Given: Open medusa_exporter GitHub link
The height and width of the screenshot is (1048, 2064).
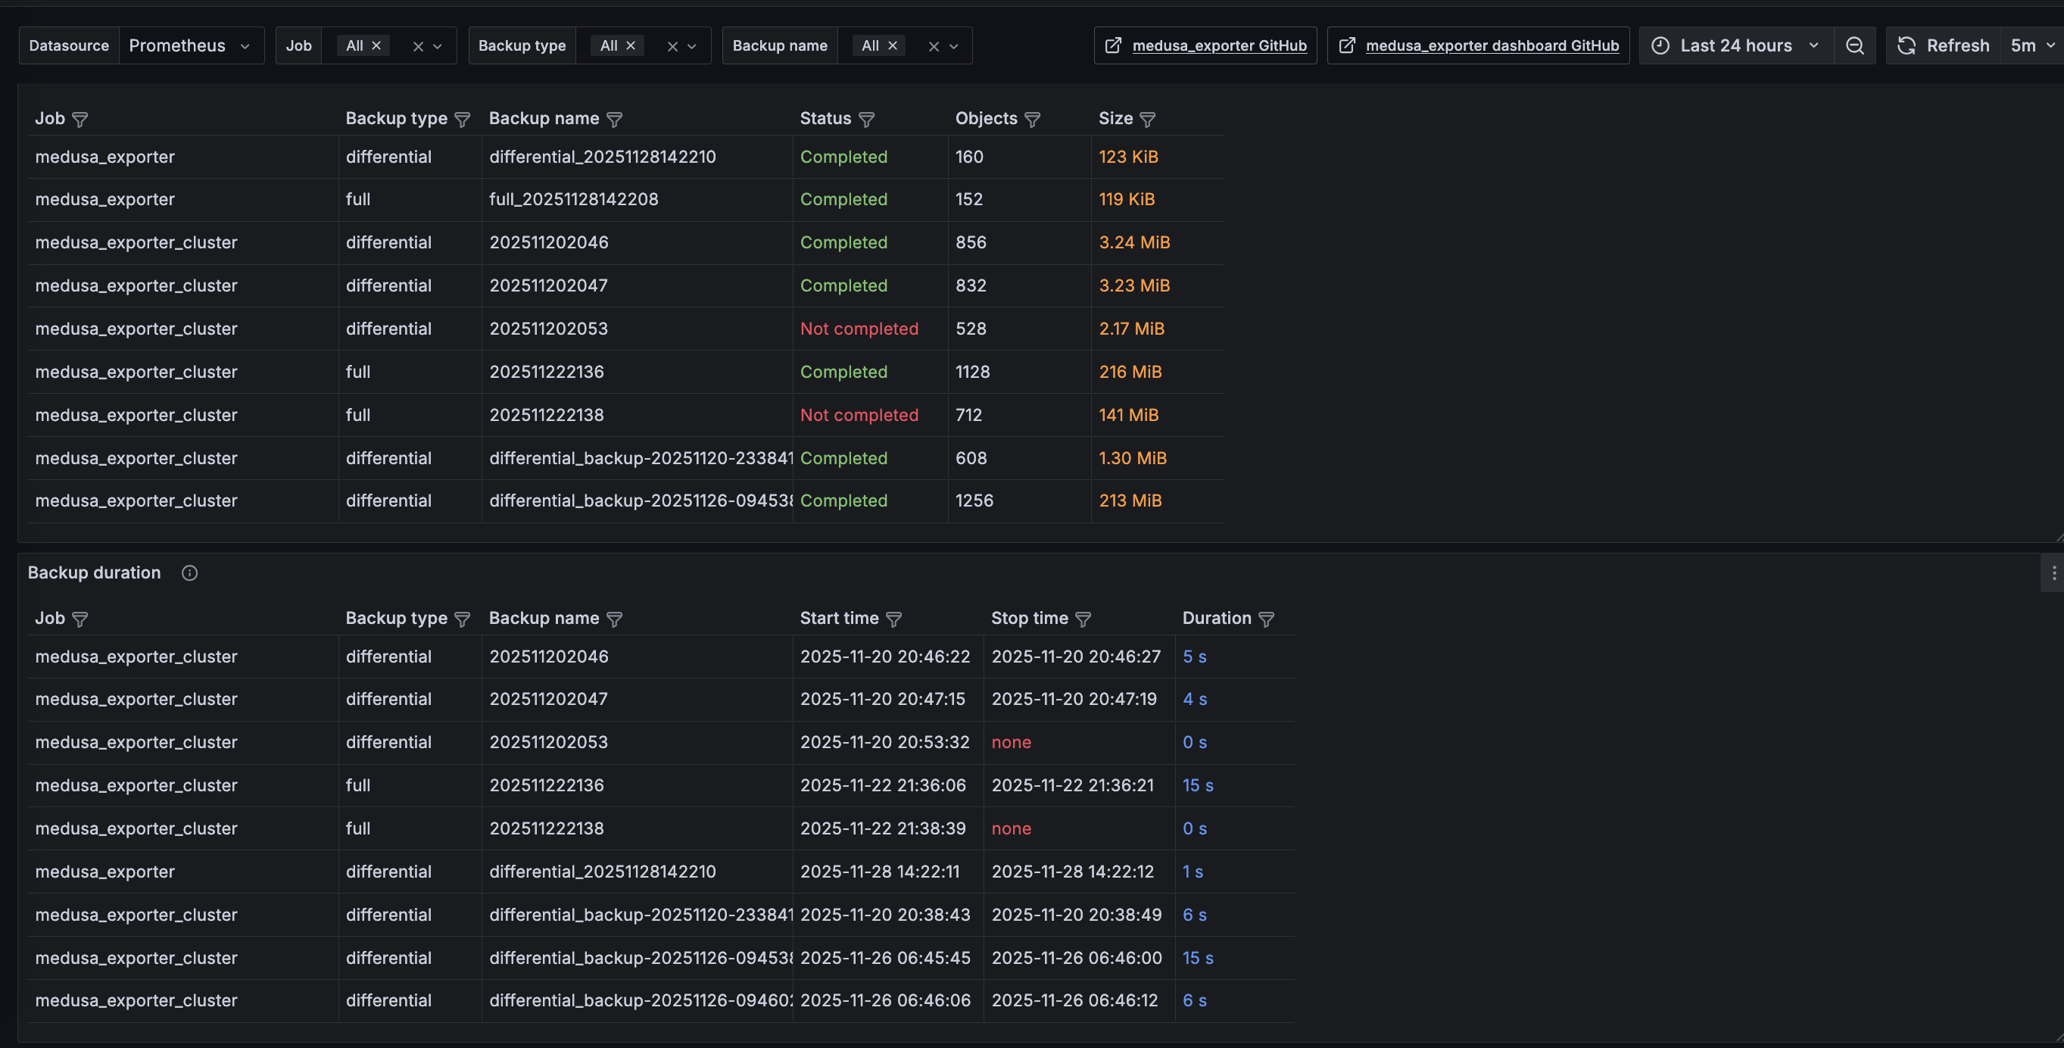Looking at the screenshot, I should (1205, 45).
